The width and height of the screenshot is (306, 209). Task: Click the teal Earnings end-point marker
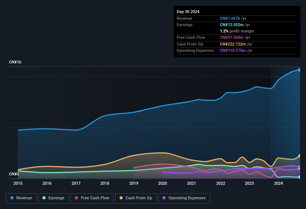click(299, 177)
